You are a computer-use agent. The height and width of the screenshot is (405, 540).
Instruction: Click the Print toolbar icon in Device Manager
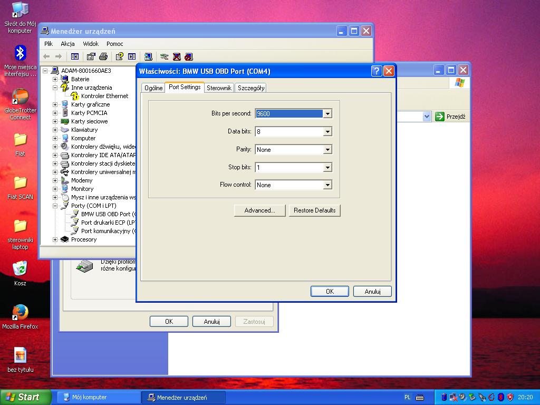(103, 56)
